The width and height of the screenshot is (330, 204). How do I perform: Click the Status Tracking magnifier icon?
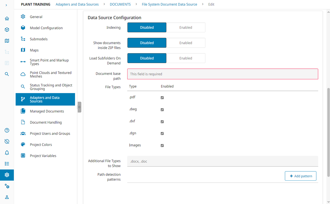click(23, 87)
